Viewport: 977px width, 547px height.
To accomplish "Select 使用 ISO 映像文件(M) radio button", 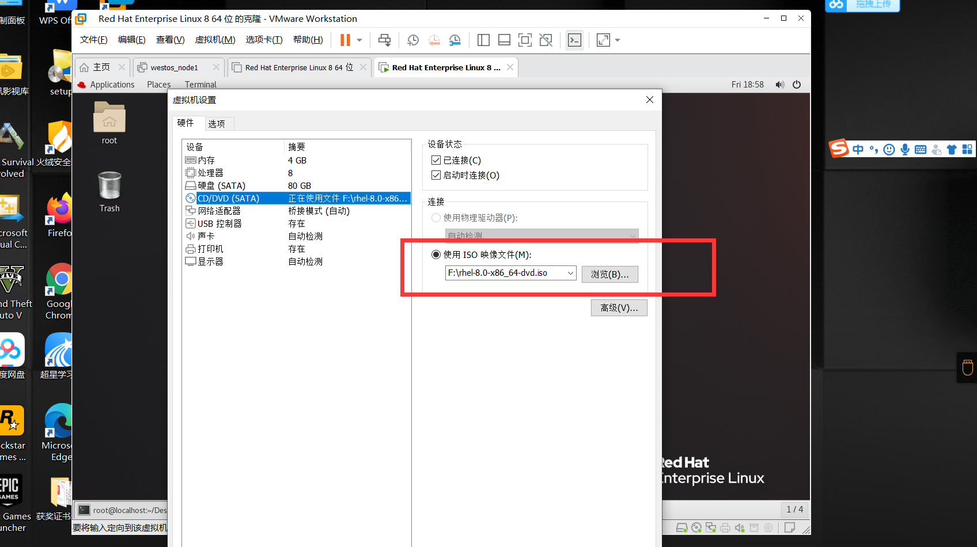I will (x=436, y=254).
